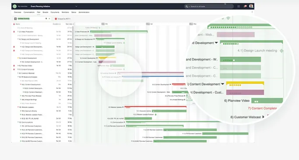
Task: Open the user profile avatar
Action: pyautogui.click(x=251, y=6)
